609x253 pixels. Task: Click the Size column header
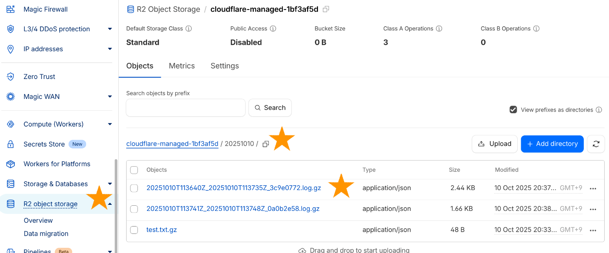point(455,170)
